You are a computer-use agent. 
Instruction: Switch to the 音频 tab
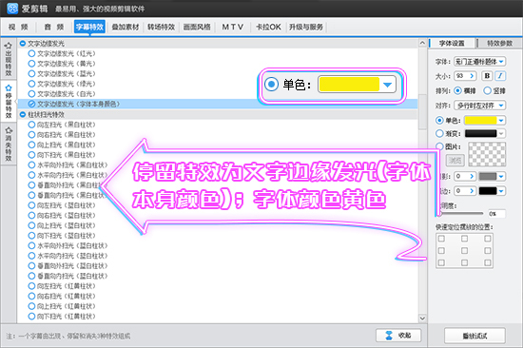54,27
